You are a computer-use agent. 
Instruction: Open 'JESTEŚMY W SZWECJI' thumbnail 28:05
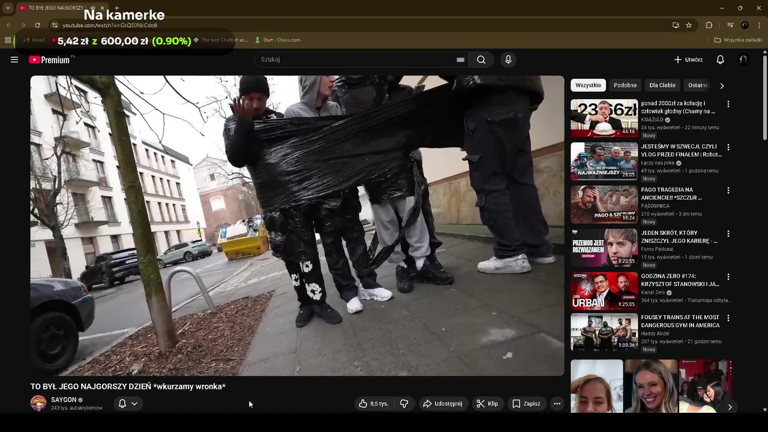point(604,161)
